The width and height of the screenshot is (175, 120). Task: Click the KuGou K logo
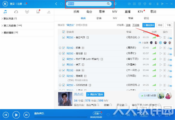point(5,4)
